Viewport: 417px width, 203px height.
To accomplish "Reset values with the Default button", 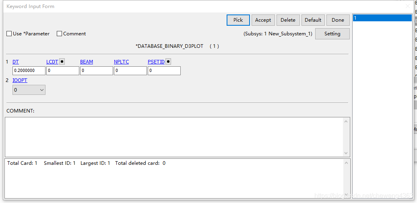I will [x=313, y=20].
